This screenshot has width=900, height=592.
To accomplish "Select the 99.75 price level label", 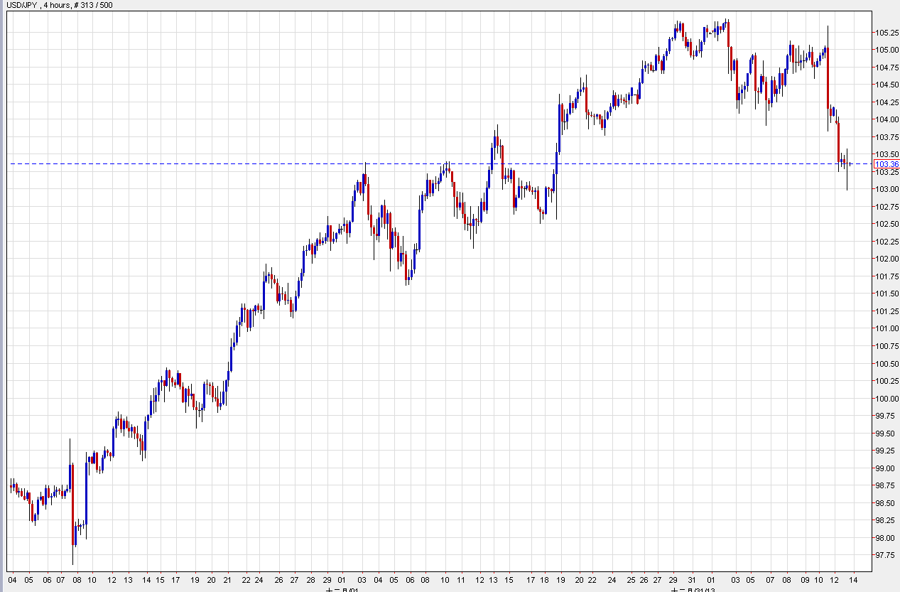I will pos(885,416).
